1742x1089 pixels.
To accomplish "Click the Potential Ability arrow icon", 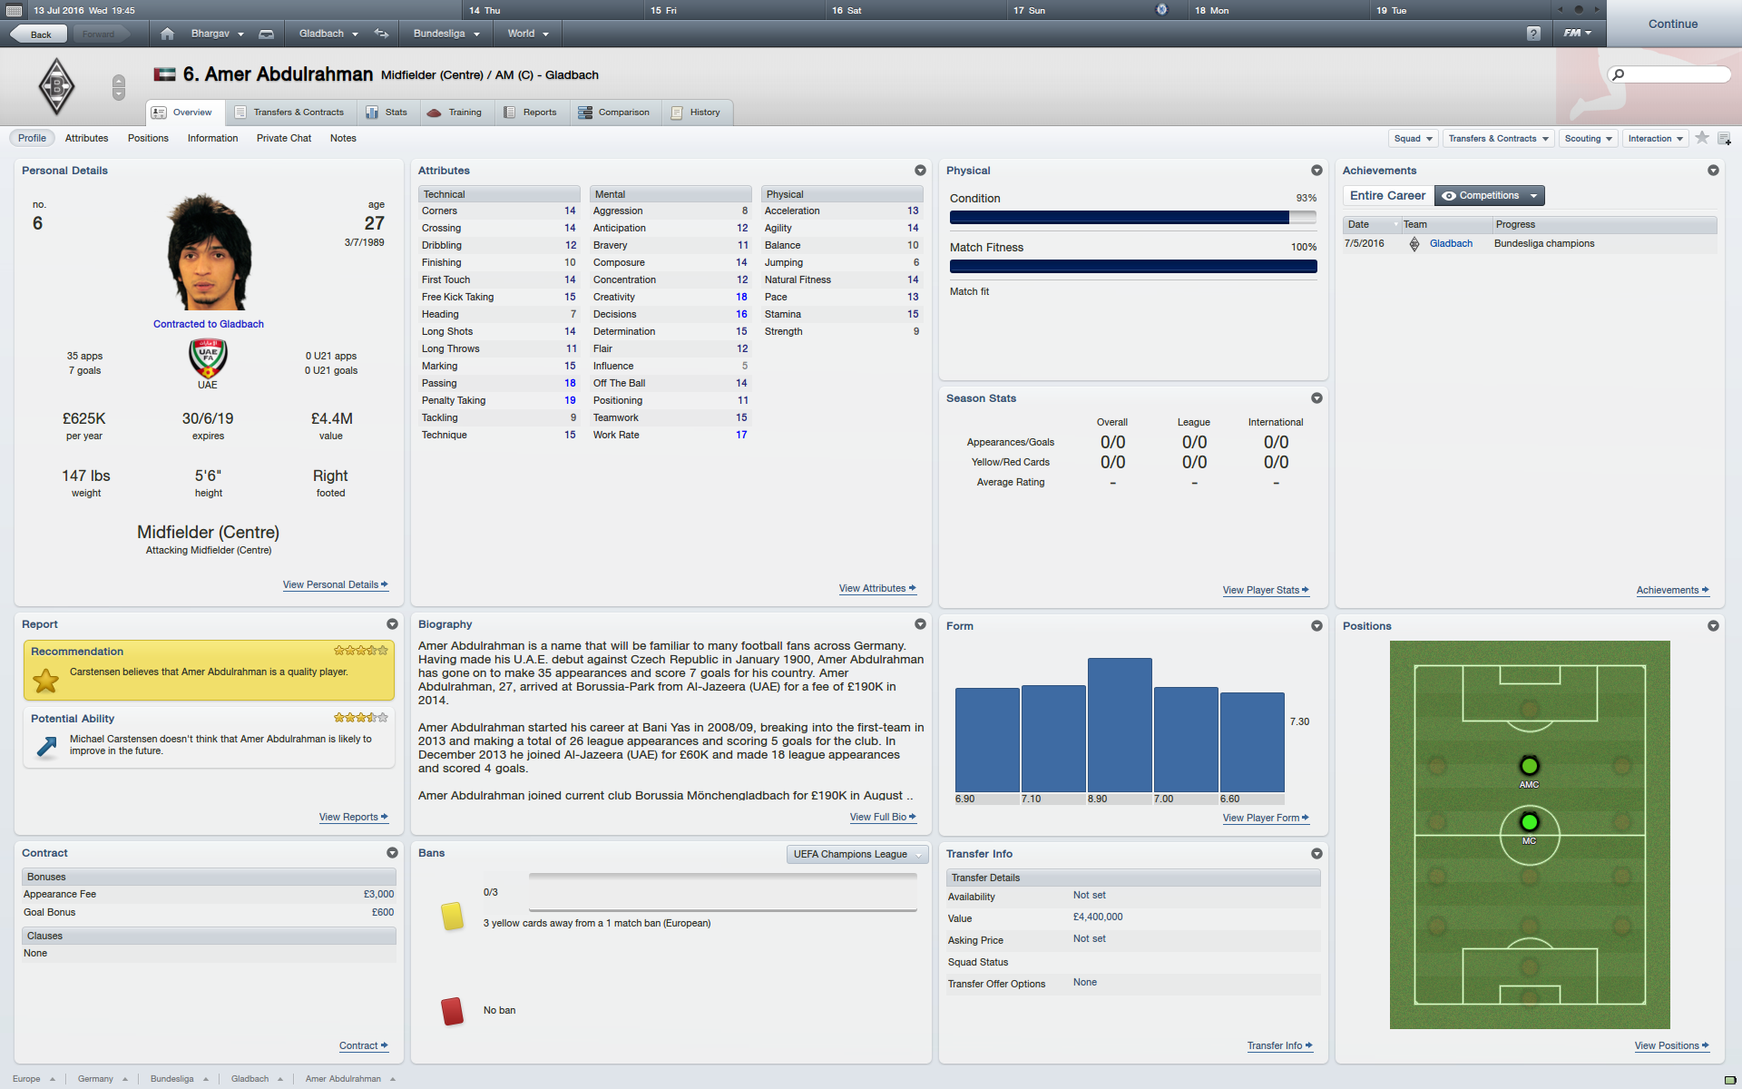I will coord(45,747).
